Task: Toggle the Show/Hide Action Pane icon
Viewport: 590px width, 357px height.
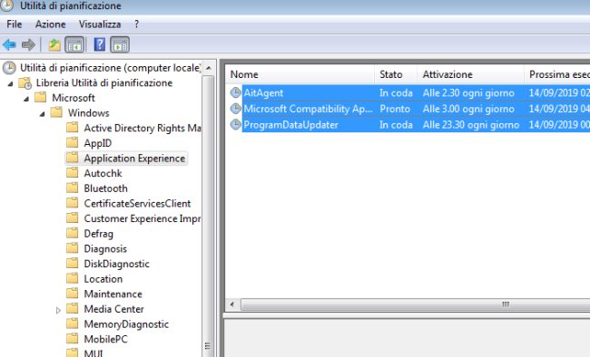Action: point(120,44)
